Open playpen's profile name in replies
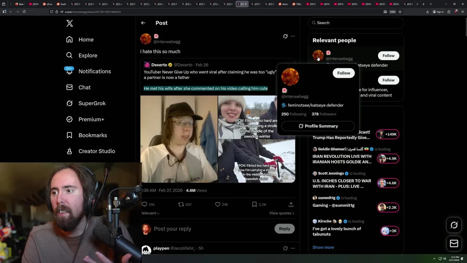Image resolution: width=467 pixels, height=263 pixels. (161, 248)
